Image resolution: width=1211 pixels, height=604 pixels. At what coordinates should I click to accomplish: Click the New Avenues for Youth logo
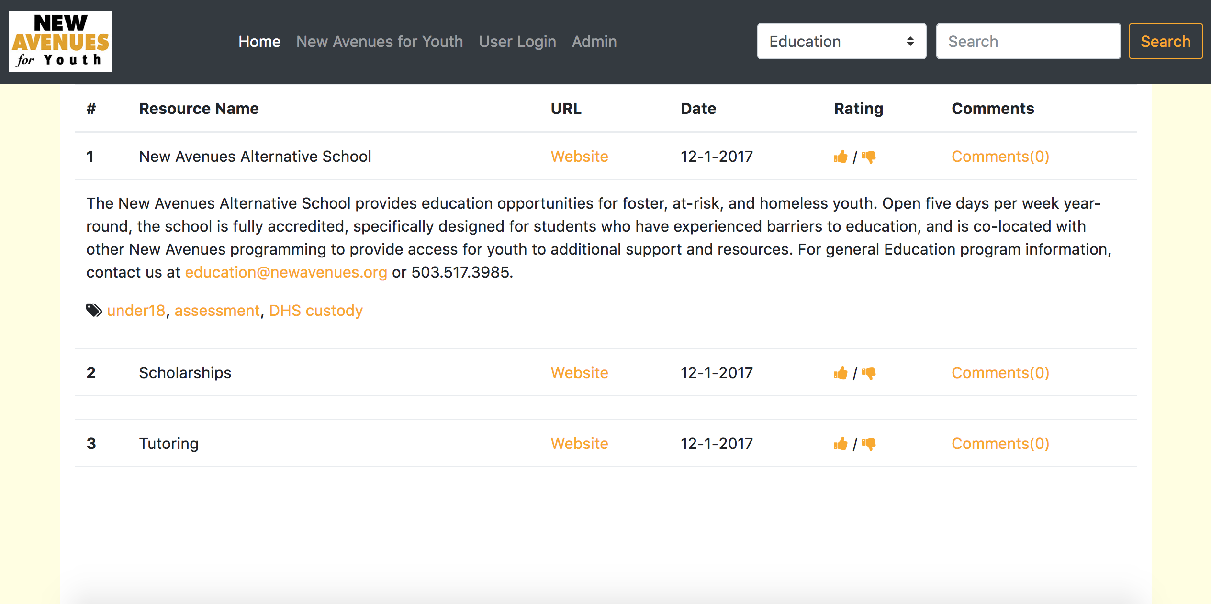click(60, 41)
